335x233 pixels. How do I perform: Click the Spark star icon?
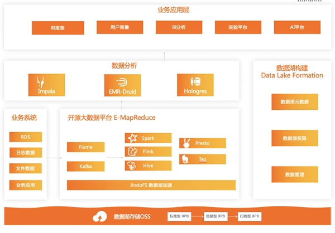pos(132,138)
